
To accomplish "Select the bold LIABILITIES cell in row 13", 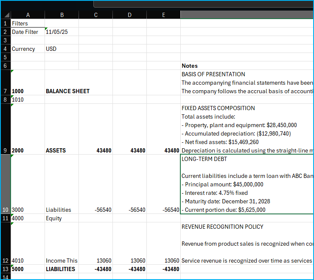I will pos(62,269).
